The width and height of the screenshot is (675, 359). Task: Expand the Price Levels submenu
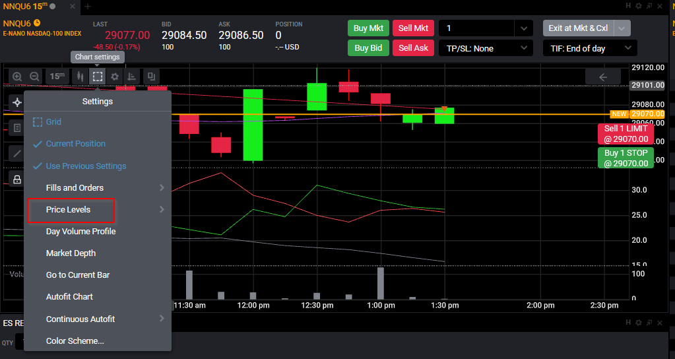pyautogui.click(x=98, y=210)
